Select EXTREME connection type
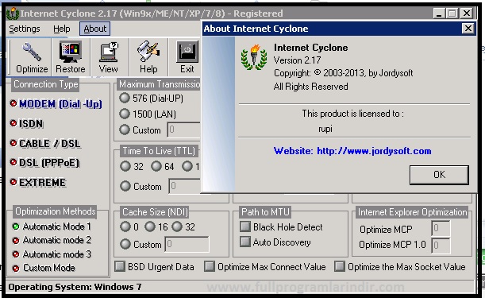 pos(38,183)
